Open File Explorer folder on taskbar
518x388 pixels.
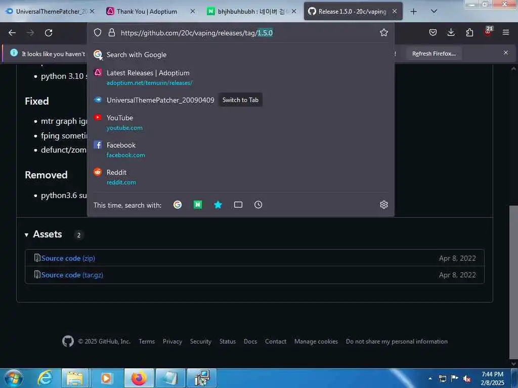coord(75,378)
